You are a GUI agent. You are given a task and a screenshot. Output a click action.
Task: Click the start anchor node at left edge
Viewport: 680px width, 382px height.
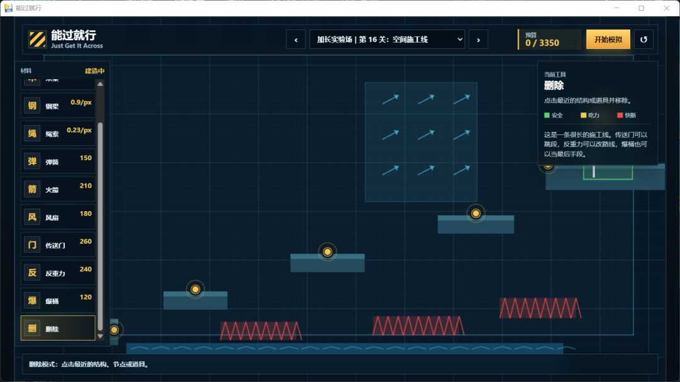[x=114, y=330]
